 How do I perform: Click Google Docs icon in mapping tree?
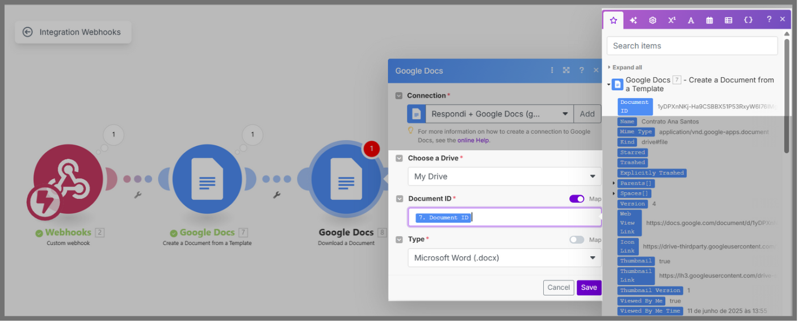pos(618,85)
